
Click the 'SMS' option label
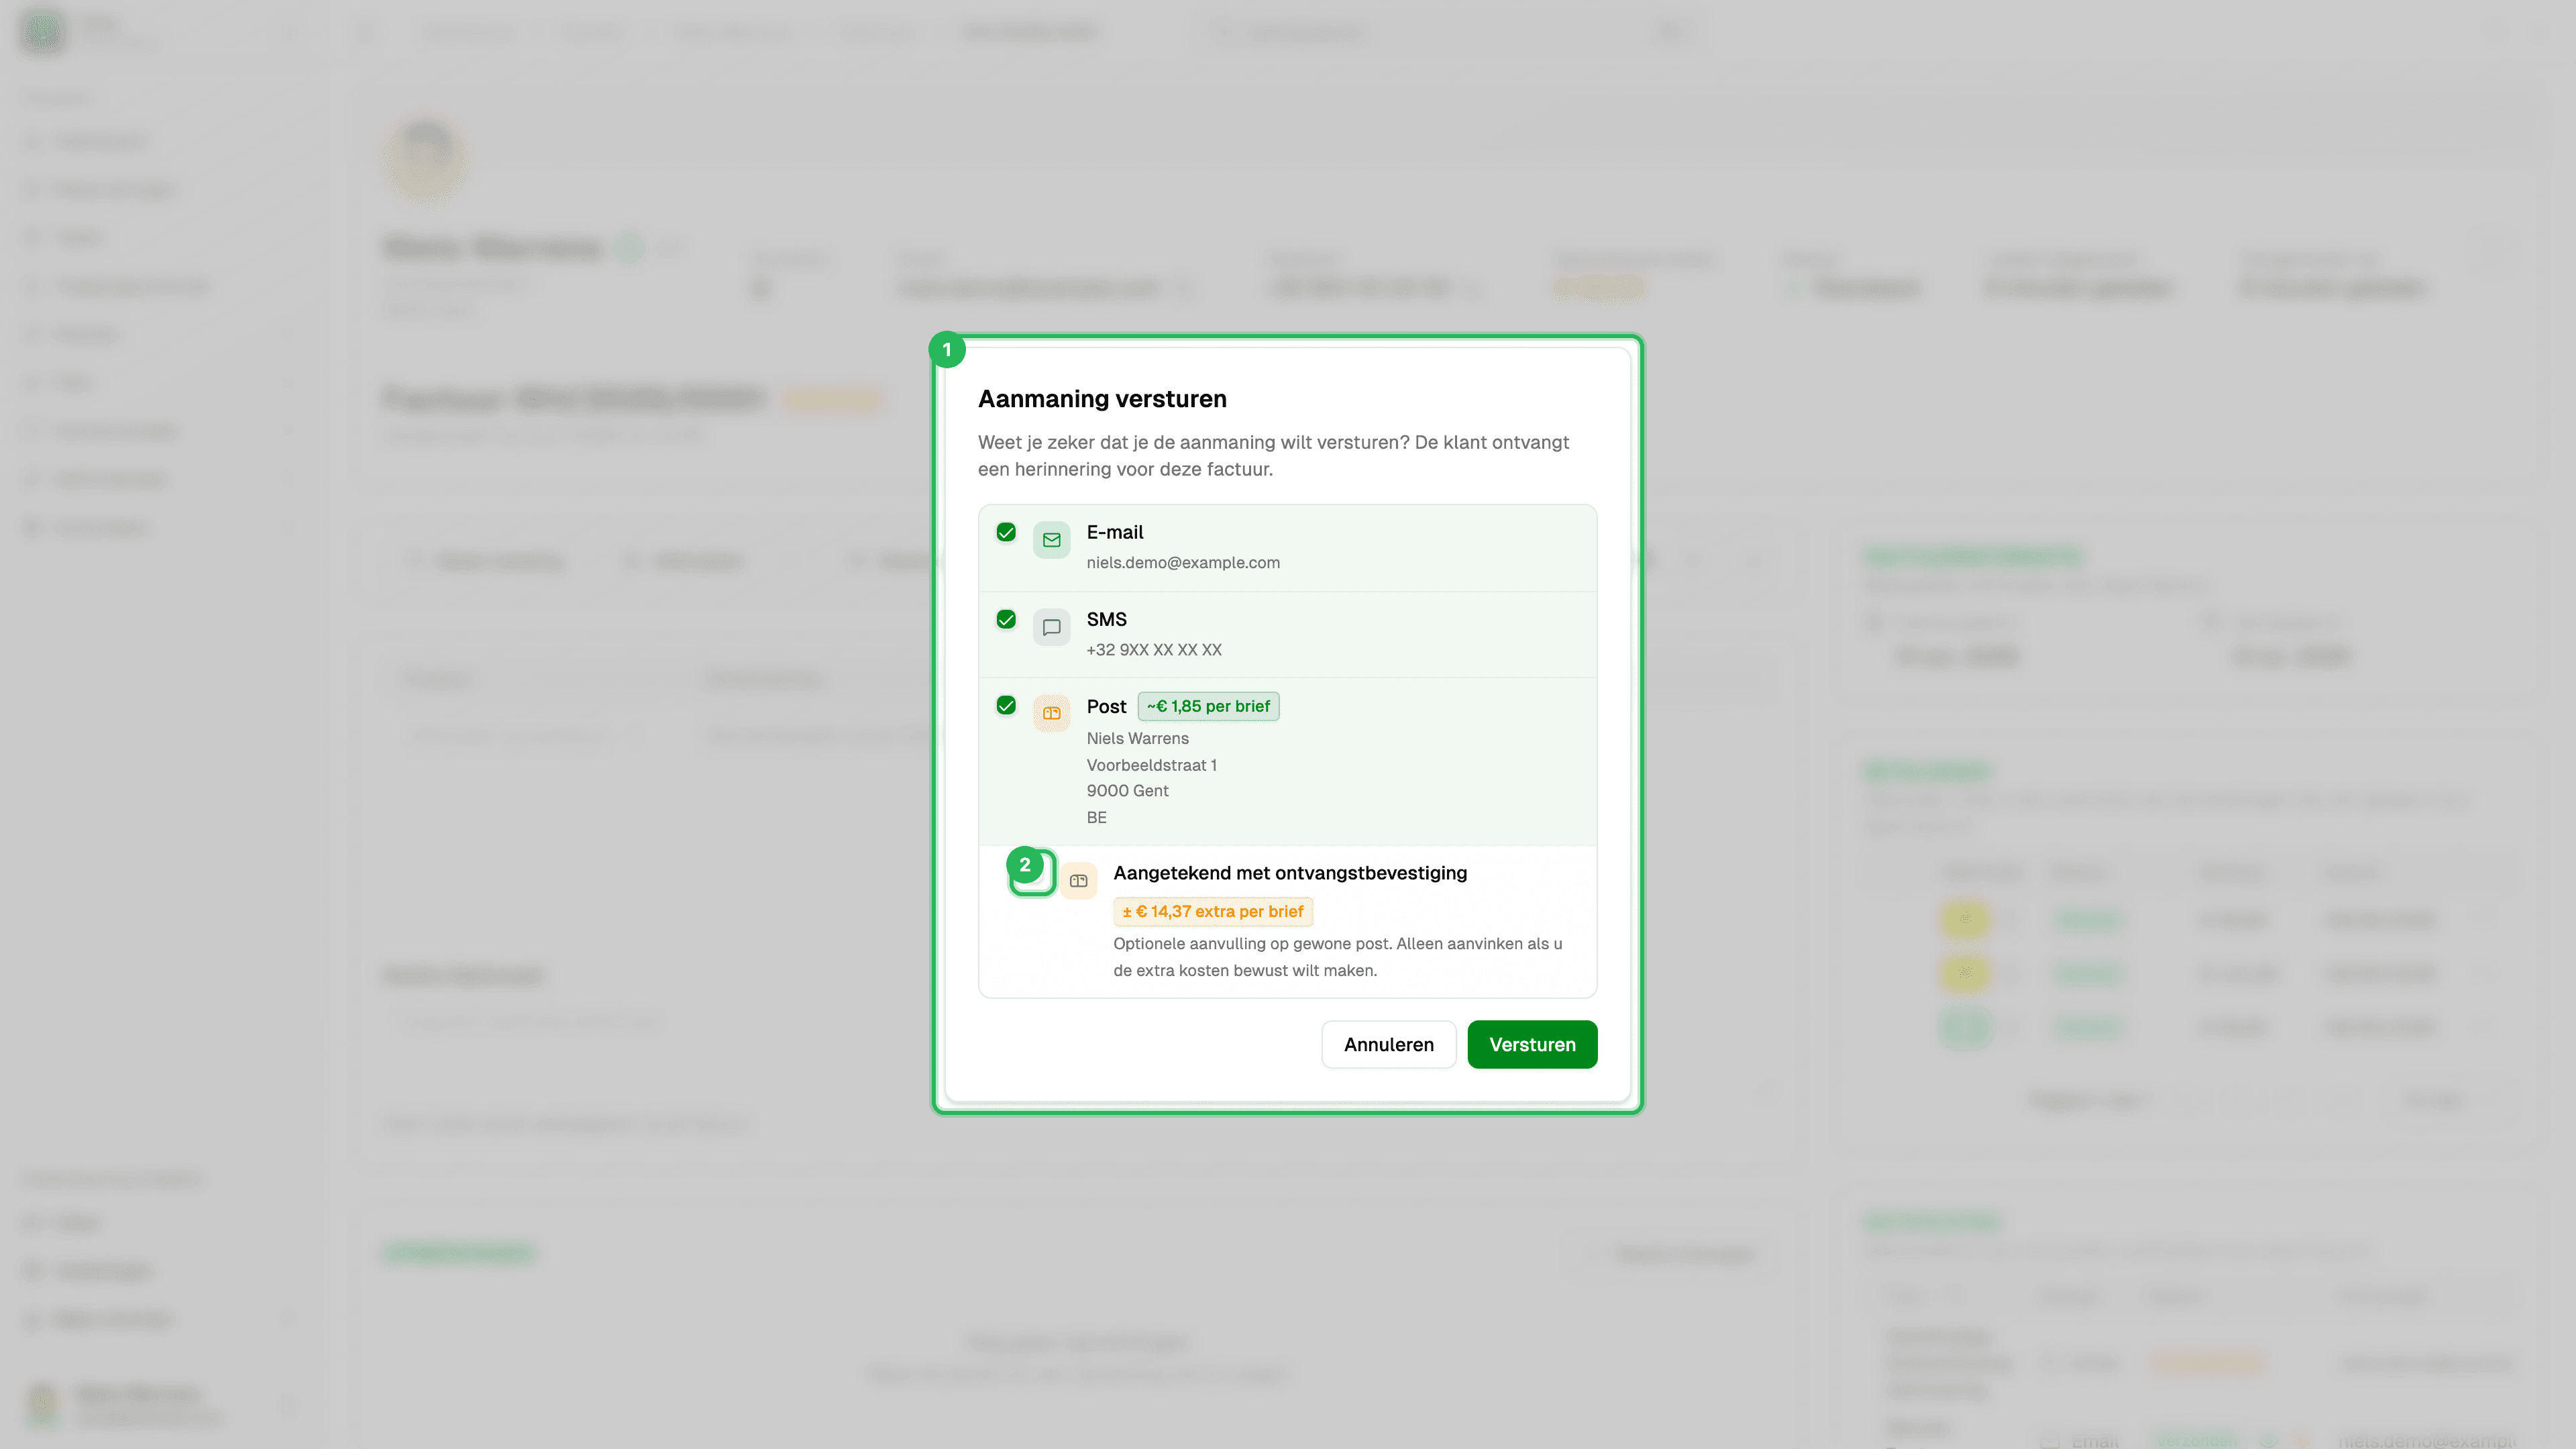point(1106,619)
